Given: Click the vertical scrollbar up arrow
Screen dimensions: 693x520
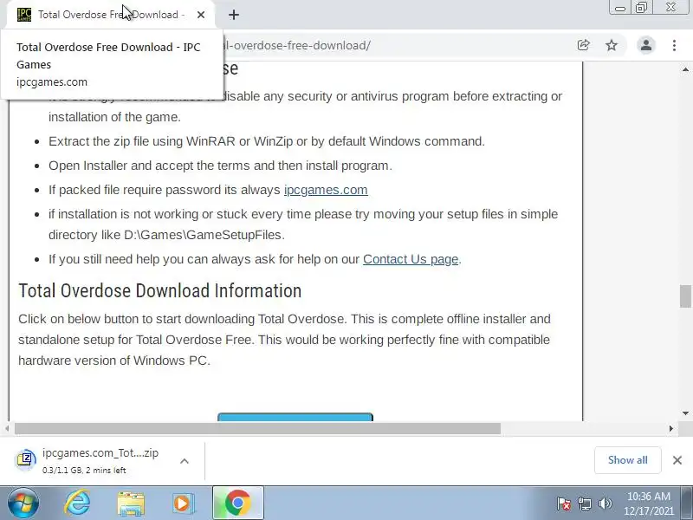Looking at the screenshot, I should 685,69.
